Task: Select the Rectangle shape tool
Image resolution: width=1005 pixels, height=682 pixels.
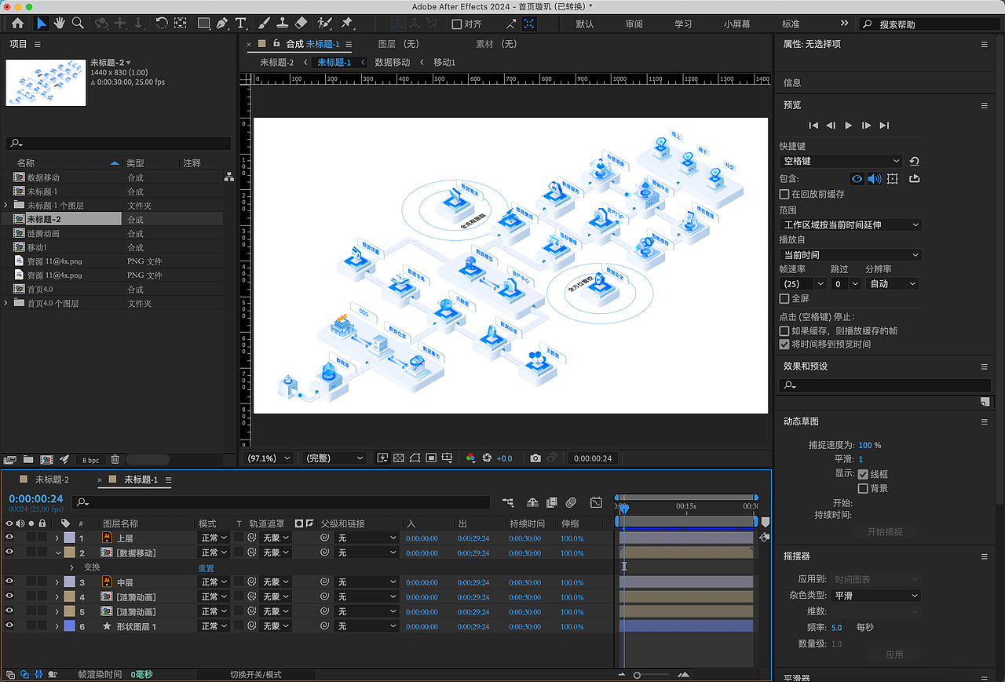Action: click(x=204, y=24)
